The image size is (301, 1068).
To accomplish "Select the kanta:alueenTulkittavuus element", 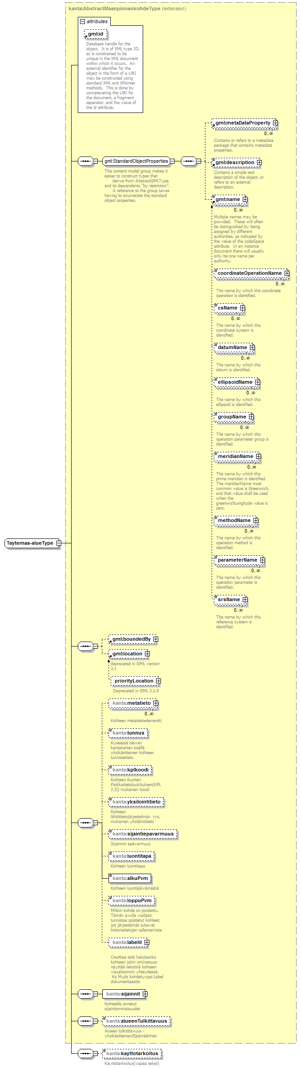I will pyautogui.click(x=136, y=1021).
